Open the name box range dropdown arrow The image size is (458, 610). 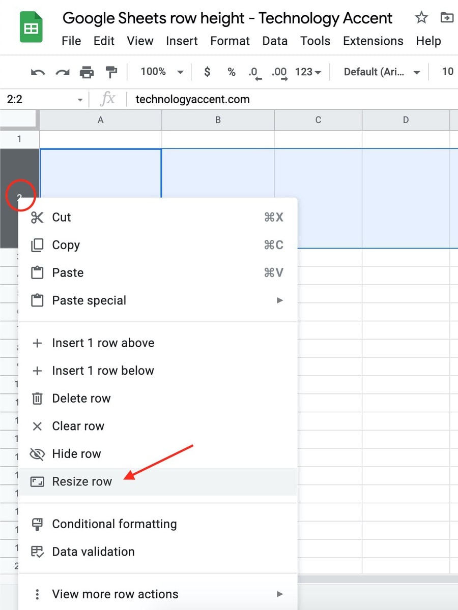(x=80, y=100)
